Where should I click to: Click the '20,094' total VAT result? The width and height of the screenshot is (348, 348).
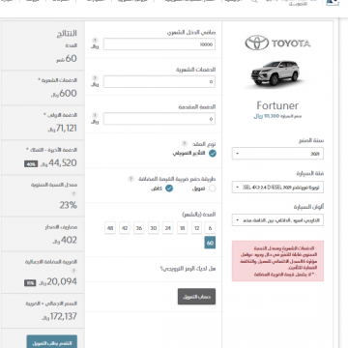[62, 281]
